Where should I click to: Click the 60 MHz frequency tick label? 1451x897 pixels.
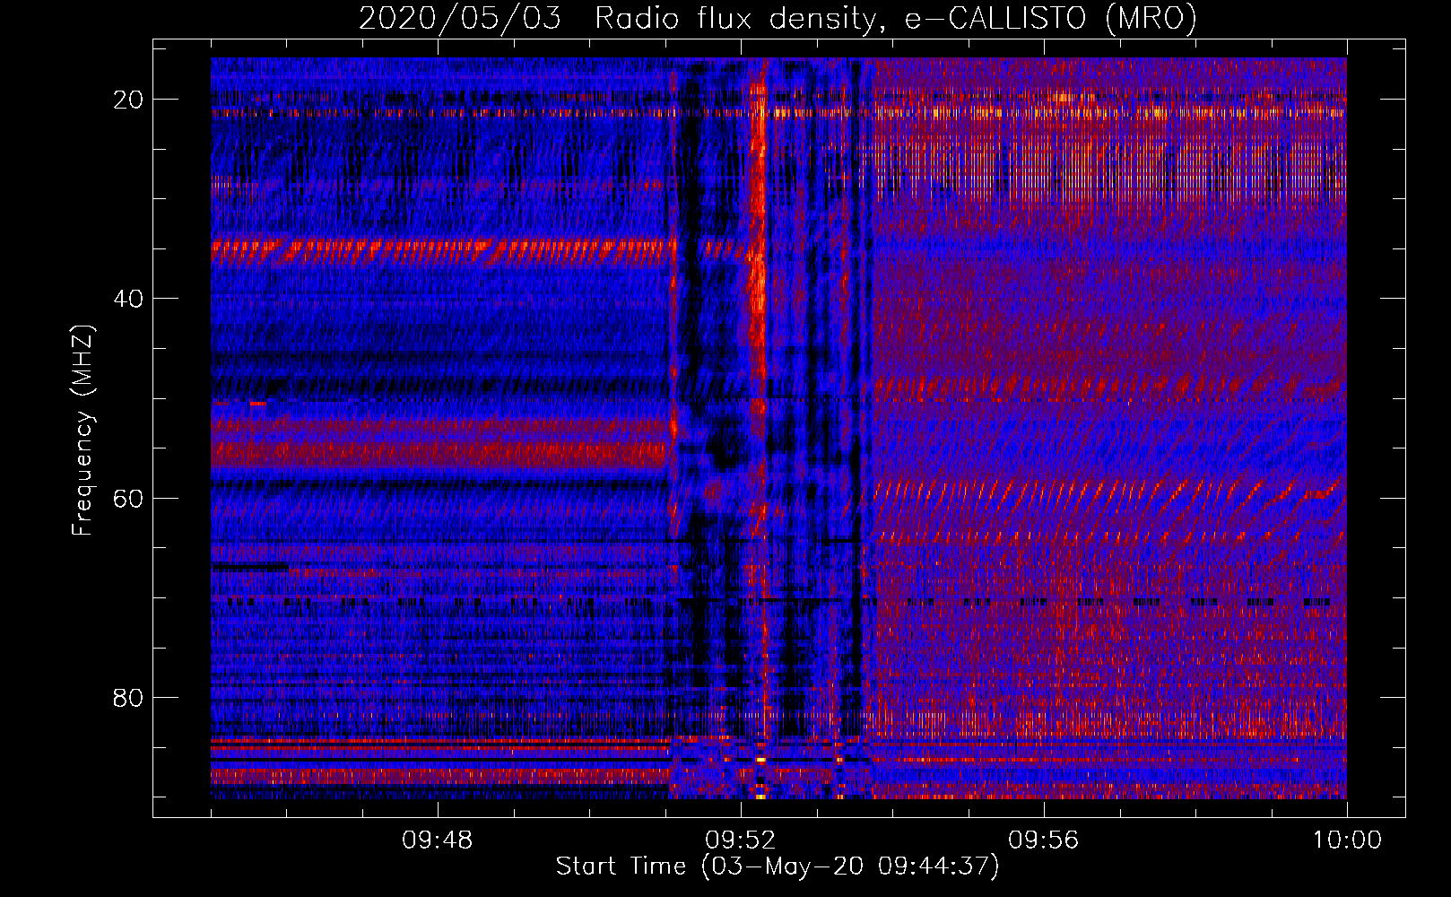pyautogui.click(x=128, y=498)
